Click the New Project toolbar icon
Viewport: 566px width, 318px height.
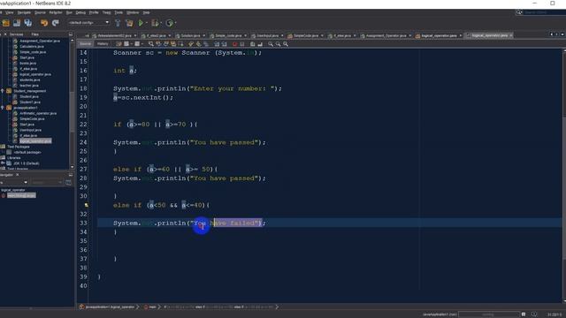point(6,23)
